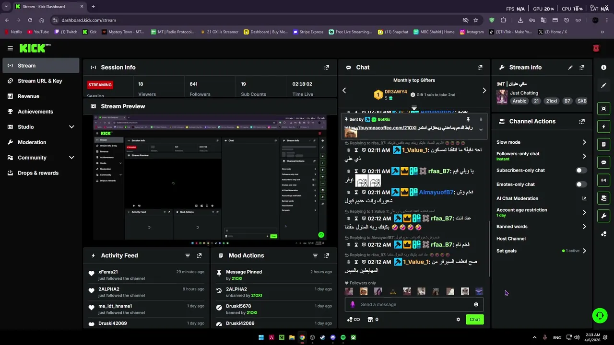Open Stream in the sidebar
This screenshot has height=345, width=614.
point(41,66)
